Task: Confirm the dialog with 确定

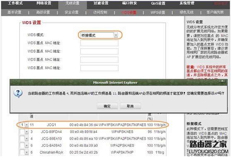Action: click(x=107, y=106)
